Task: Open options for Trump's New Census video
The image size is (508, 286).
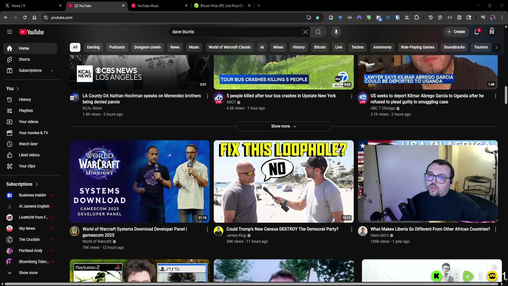Action: [351, 230]
